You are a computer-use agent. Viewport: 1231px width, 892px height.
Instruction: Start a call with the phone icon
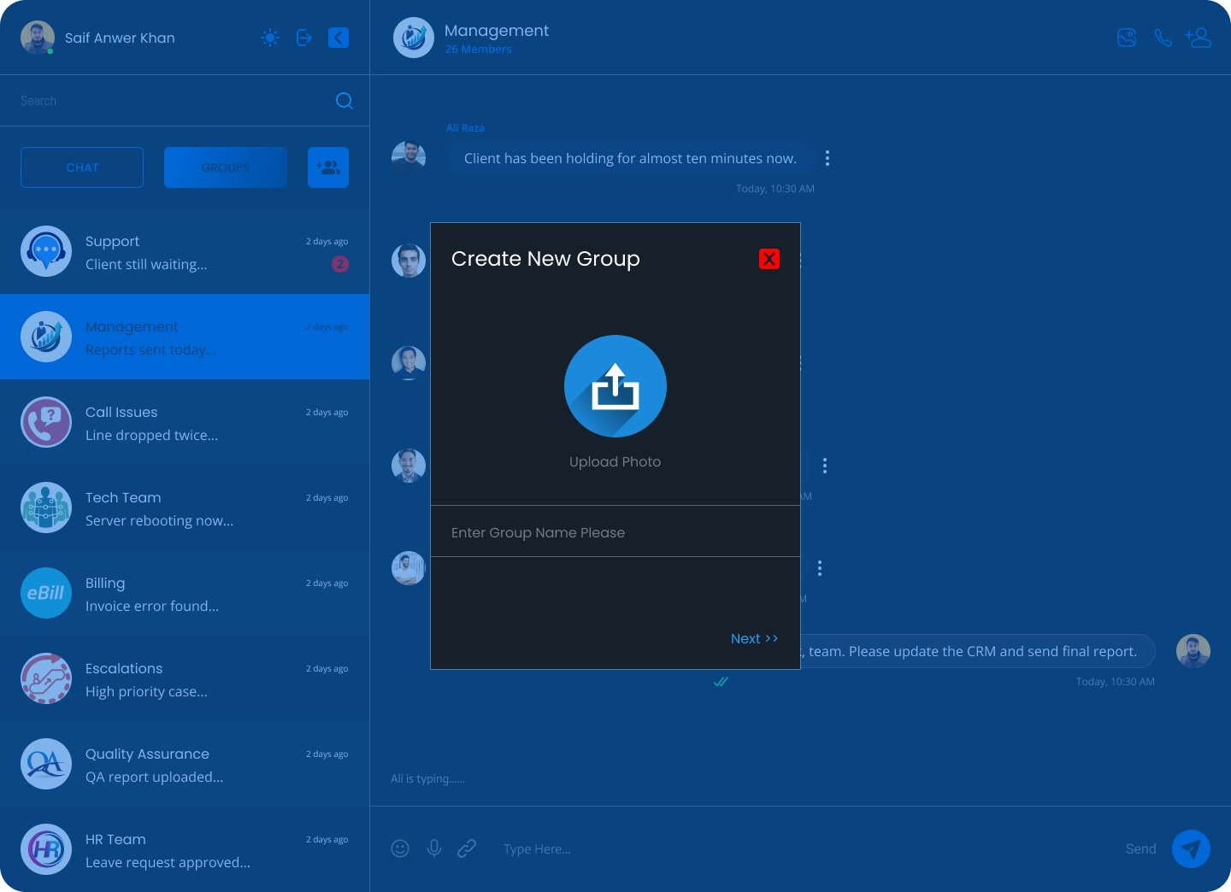pyautogui.click(x=1163, y=38)
